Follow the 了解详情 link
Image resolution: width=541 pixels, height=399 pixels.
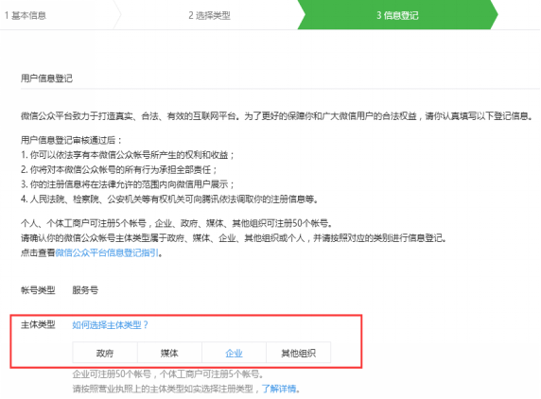pyautogui.click(x=279, y=389)
